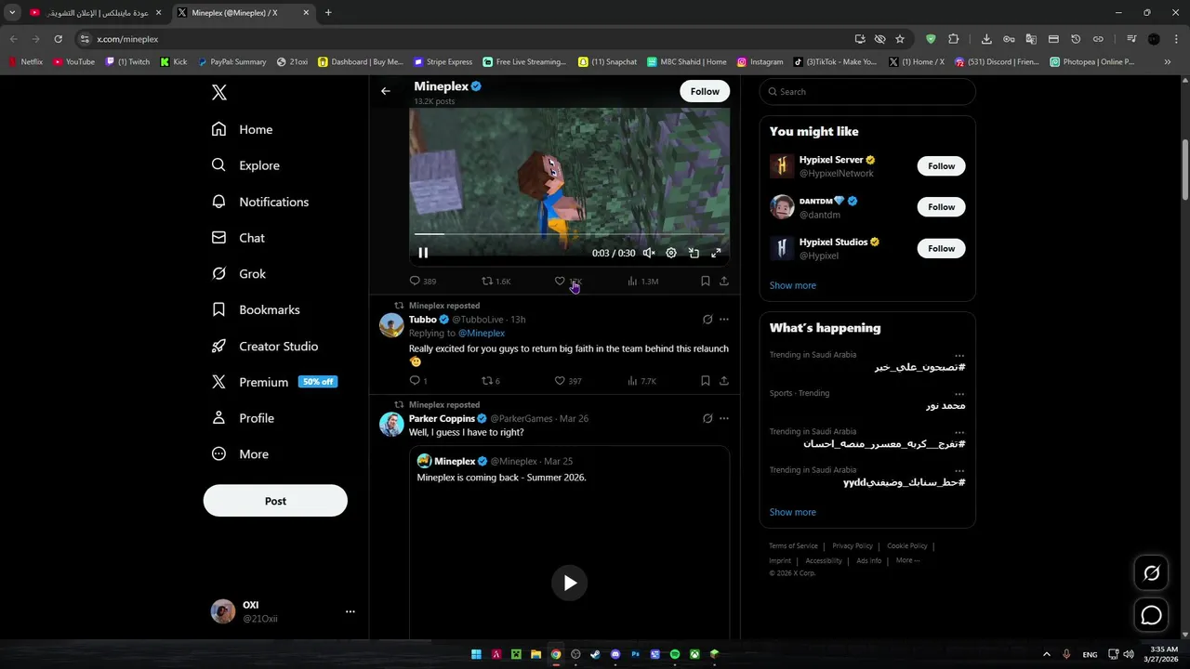Screen dimensions: 1190x669
Task: Open the Explore page in the sidebar
Action: point(245,165)
